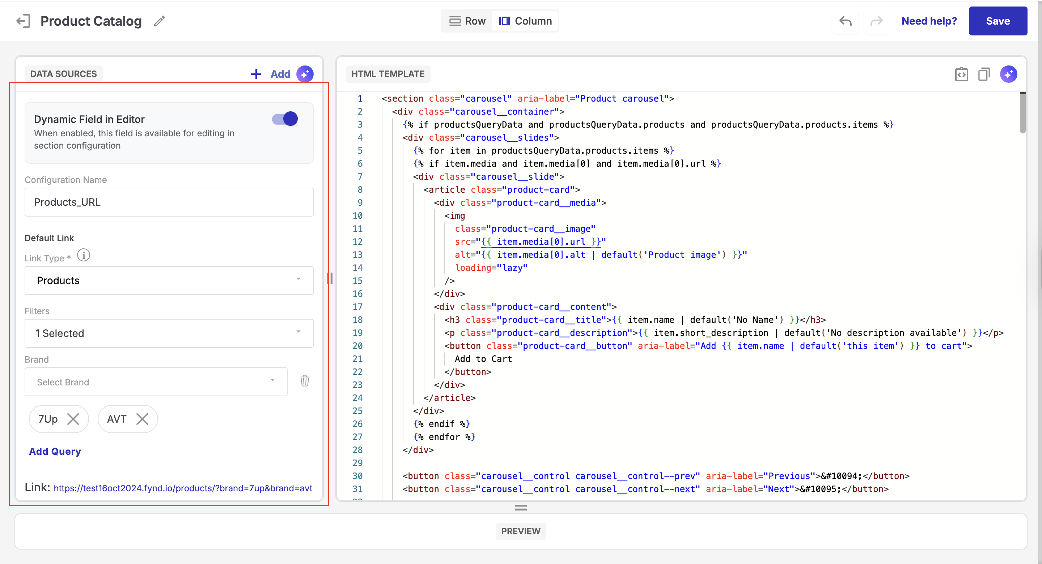
Task: Click the undo arrow icon
Action: [845, 21]
